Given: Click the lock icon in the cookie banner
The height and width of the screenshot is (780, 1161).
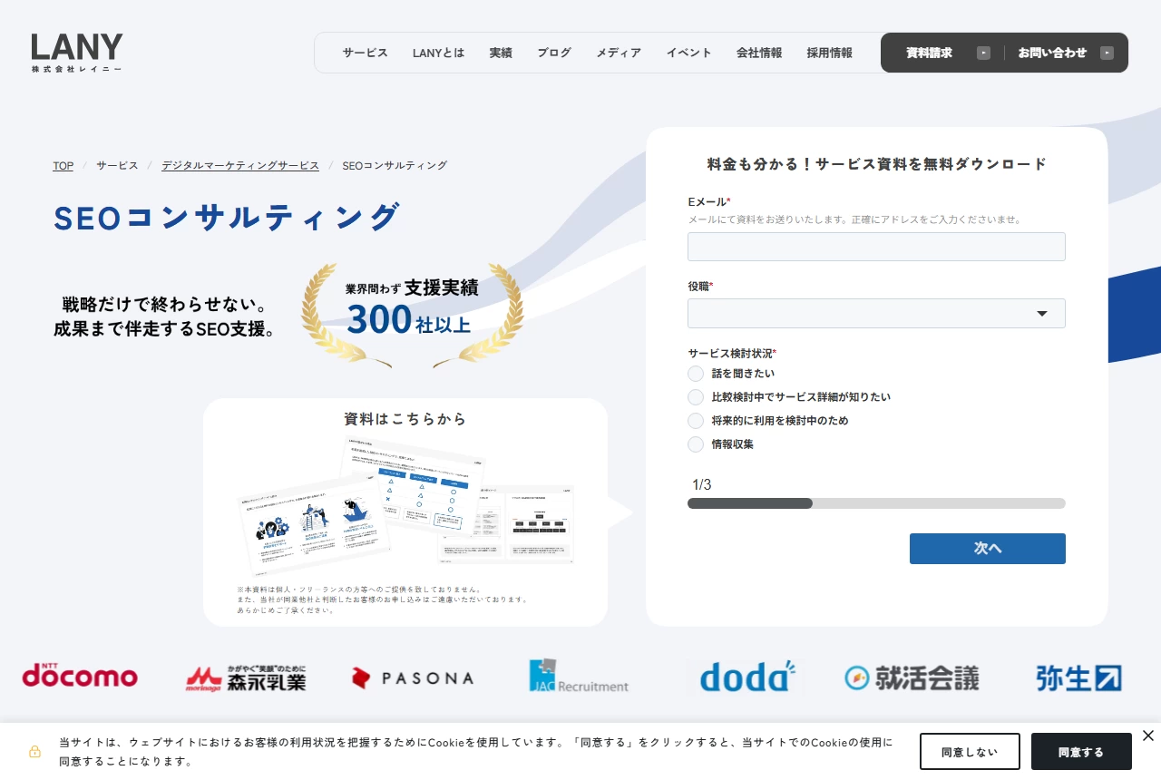Looking at the screenshot, I should click(34, 752).
